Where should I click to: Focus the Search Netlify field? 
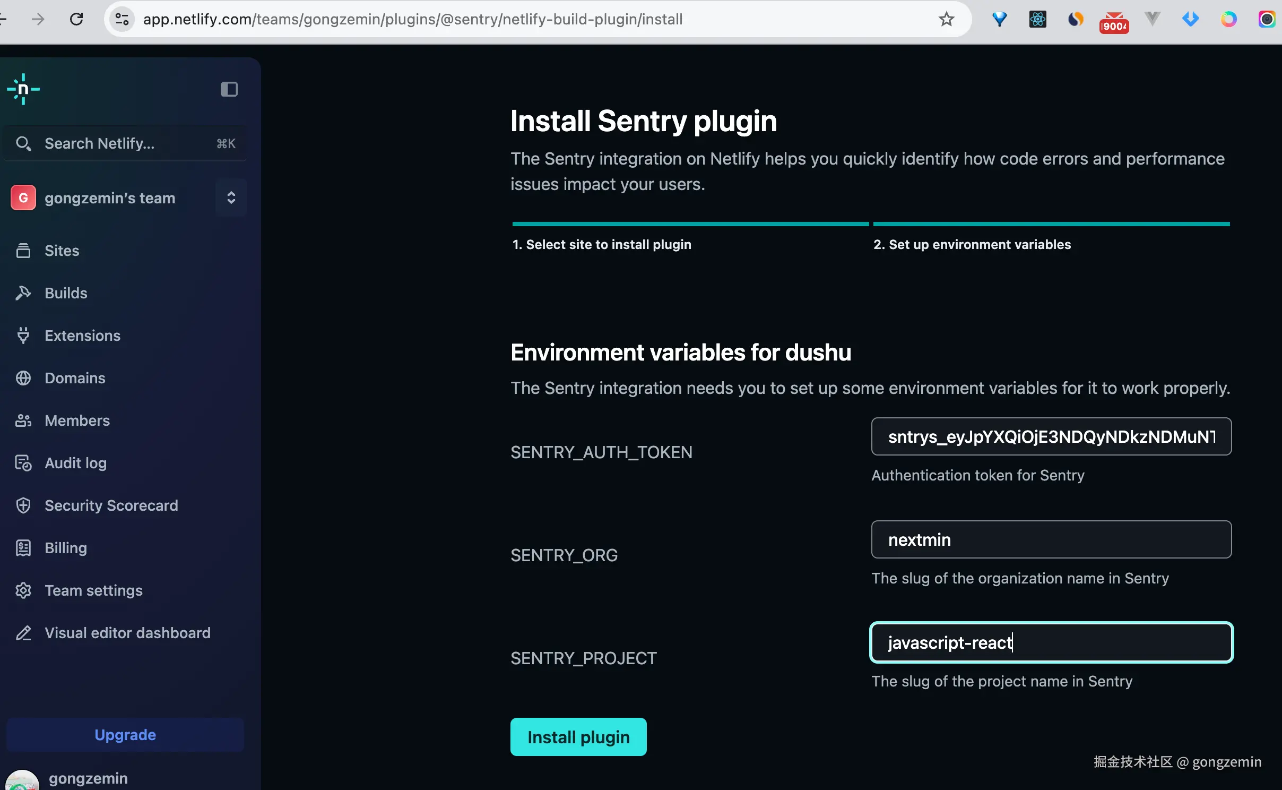coord(125,143)
